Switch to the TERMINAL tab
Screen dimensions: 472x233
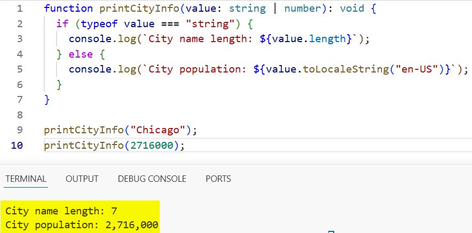26,179
